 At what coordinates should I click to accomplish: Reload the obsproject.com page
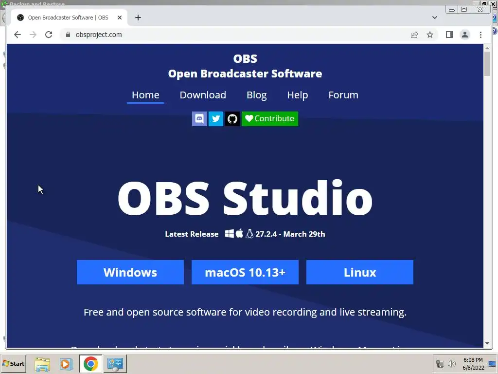pos(49,35)
